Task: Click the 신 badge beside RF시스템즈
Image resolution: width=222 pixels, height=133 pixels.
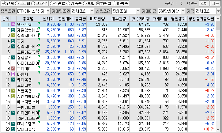Action: pos(13,124)
